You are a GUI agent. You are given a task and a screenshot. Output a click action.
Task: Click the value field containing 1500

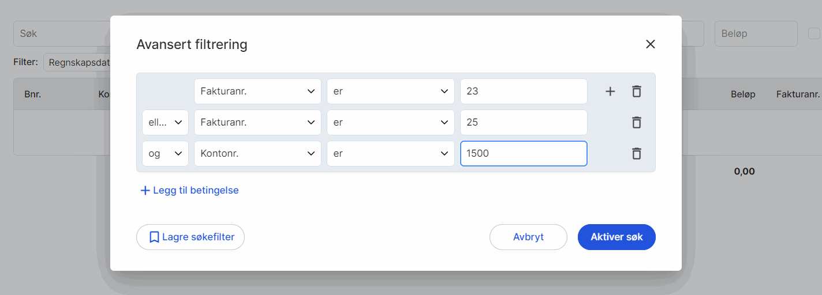523,153
